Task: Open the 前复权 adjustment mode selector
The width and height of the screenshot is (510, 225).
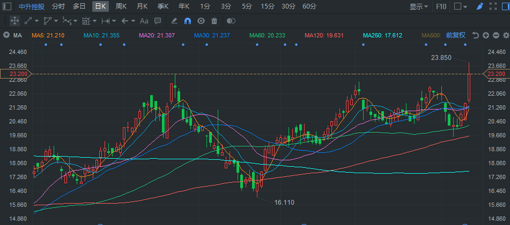Action: pos(456,35)
